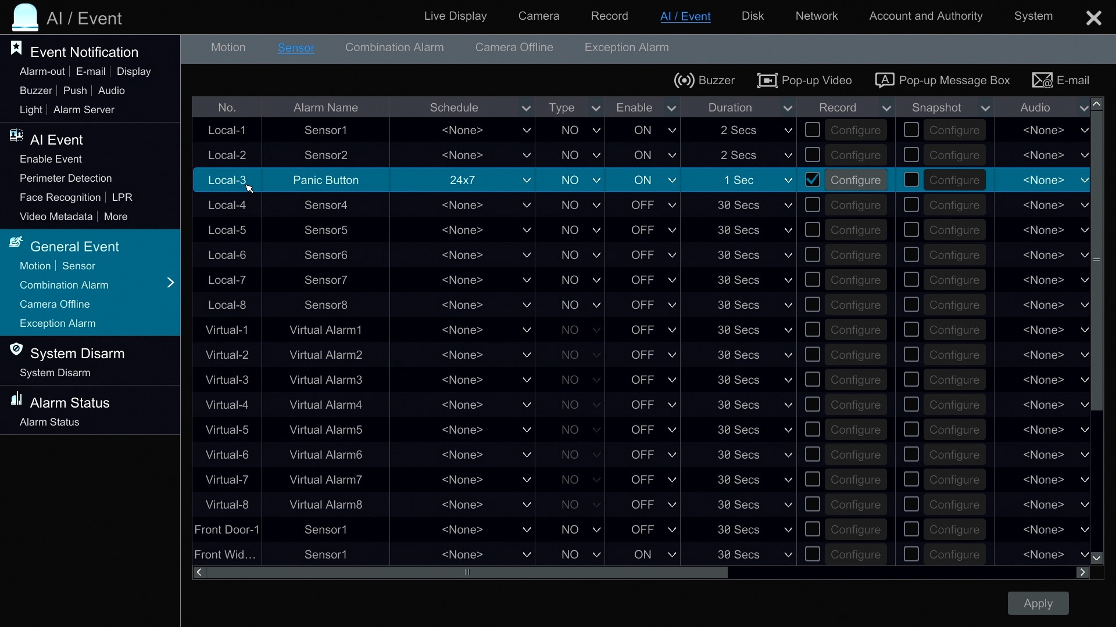This screenshot has height=627, width=1116.
Task: Click vertical scrollbar down arrow
Action: 1096,558
